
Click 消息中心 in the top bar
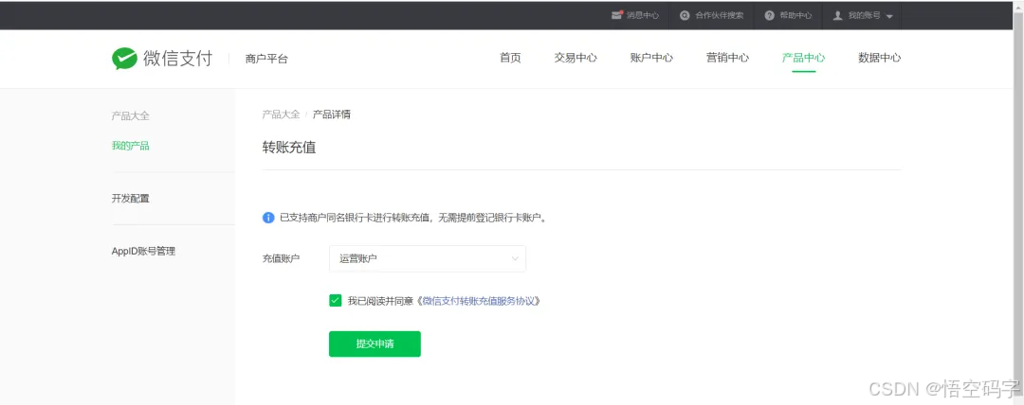click(643, 15)
